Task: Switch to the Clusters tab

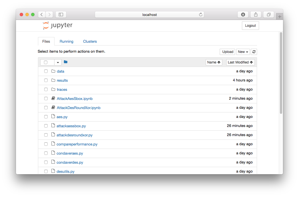Action: coord(90,41)
